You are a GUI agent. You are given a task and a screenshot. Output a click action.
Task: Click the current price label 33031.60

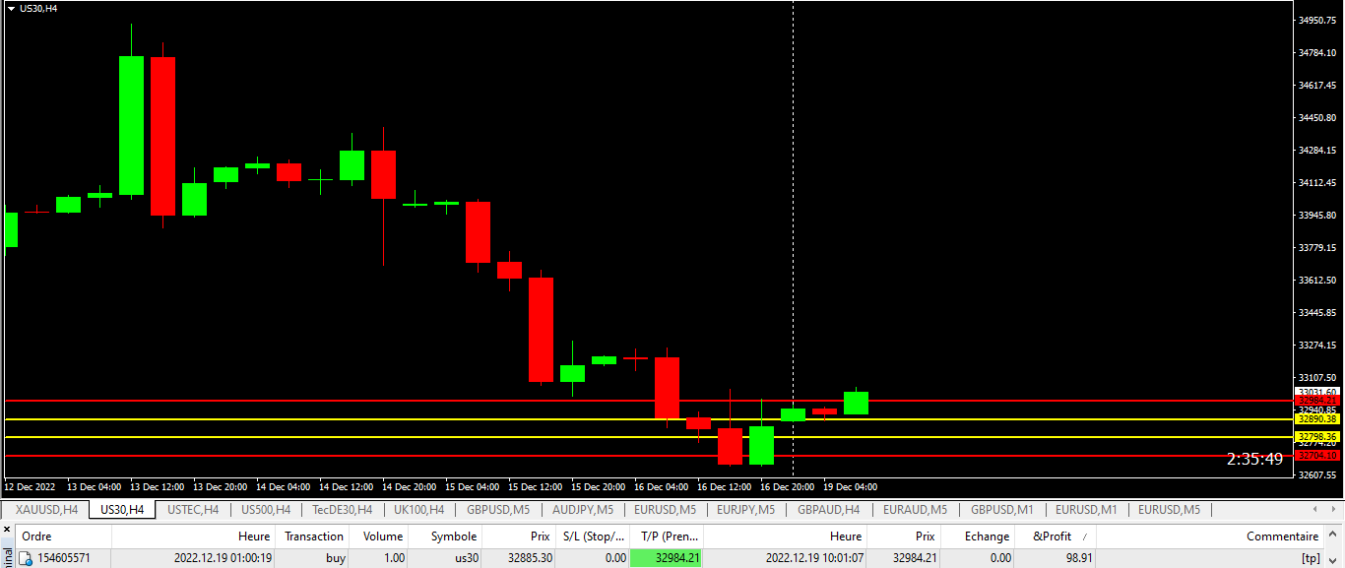1317,392
